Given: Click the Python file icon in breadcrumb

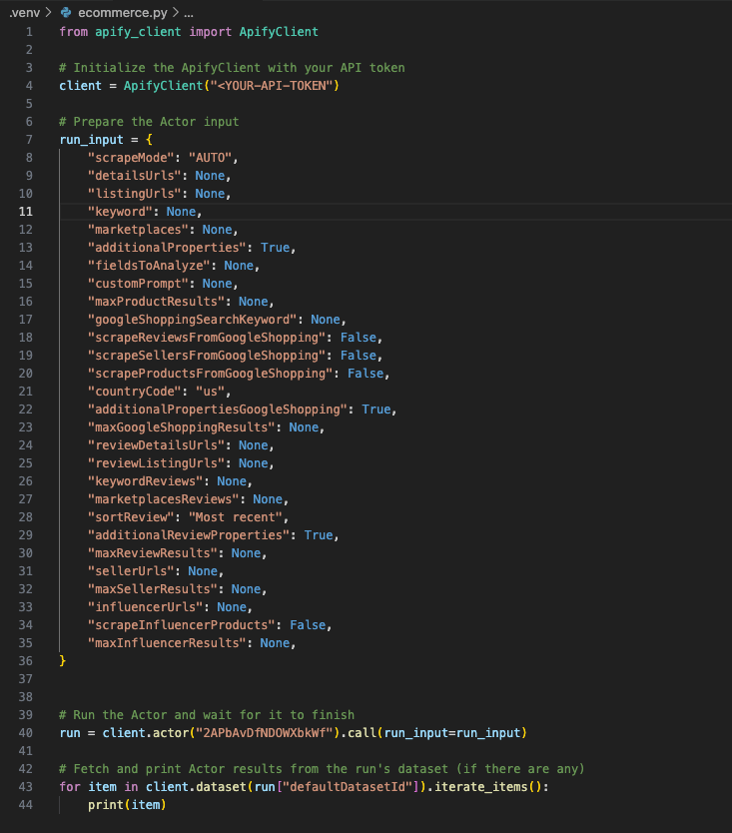Looking at the screenshot, I should click(x=66, y=12).
